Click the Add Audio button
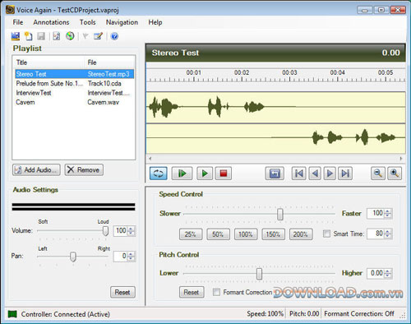Screen dimensions: 411x324 point(36,170)
